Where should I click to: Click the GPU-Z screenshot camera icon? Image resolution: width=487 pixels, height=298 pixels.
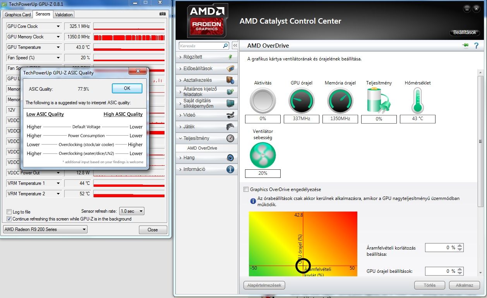[163, 14]
